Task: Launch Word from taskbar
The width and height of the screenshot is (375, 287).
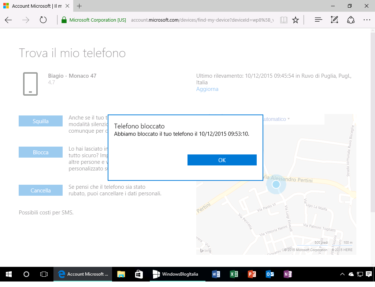Action: coord(216,274)
